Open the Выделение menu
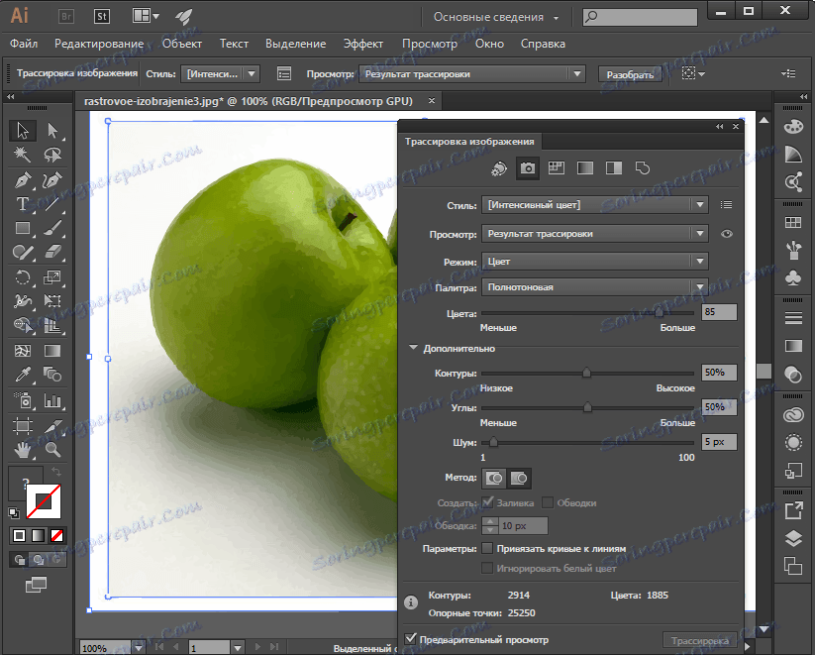This screenshot has width=815, height=655. click(295, 44)
